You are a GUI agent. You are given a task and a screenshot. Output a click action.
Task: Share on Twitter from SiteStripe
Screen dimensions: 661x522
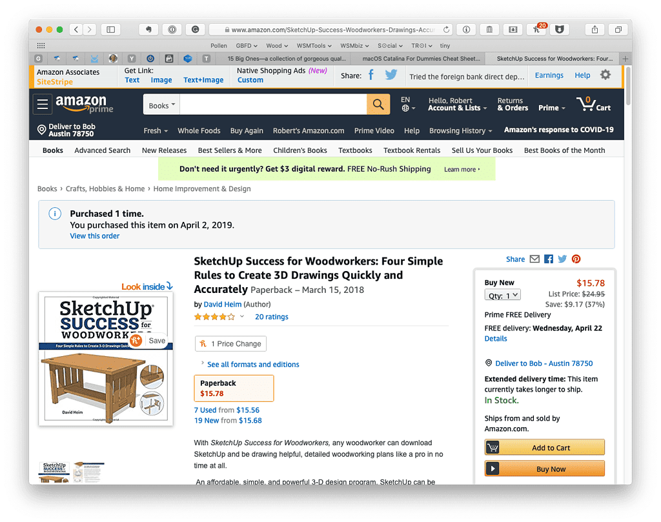tap(391, 75)
